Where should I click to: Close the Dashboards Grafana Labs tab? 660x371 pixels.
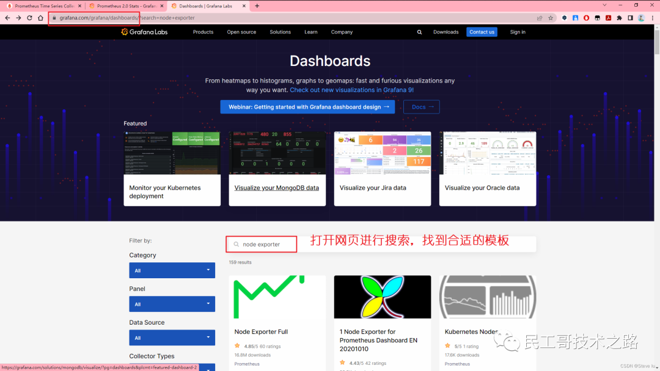(x=244, y=6)
